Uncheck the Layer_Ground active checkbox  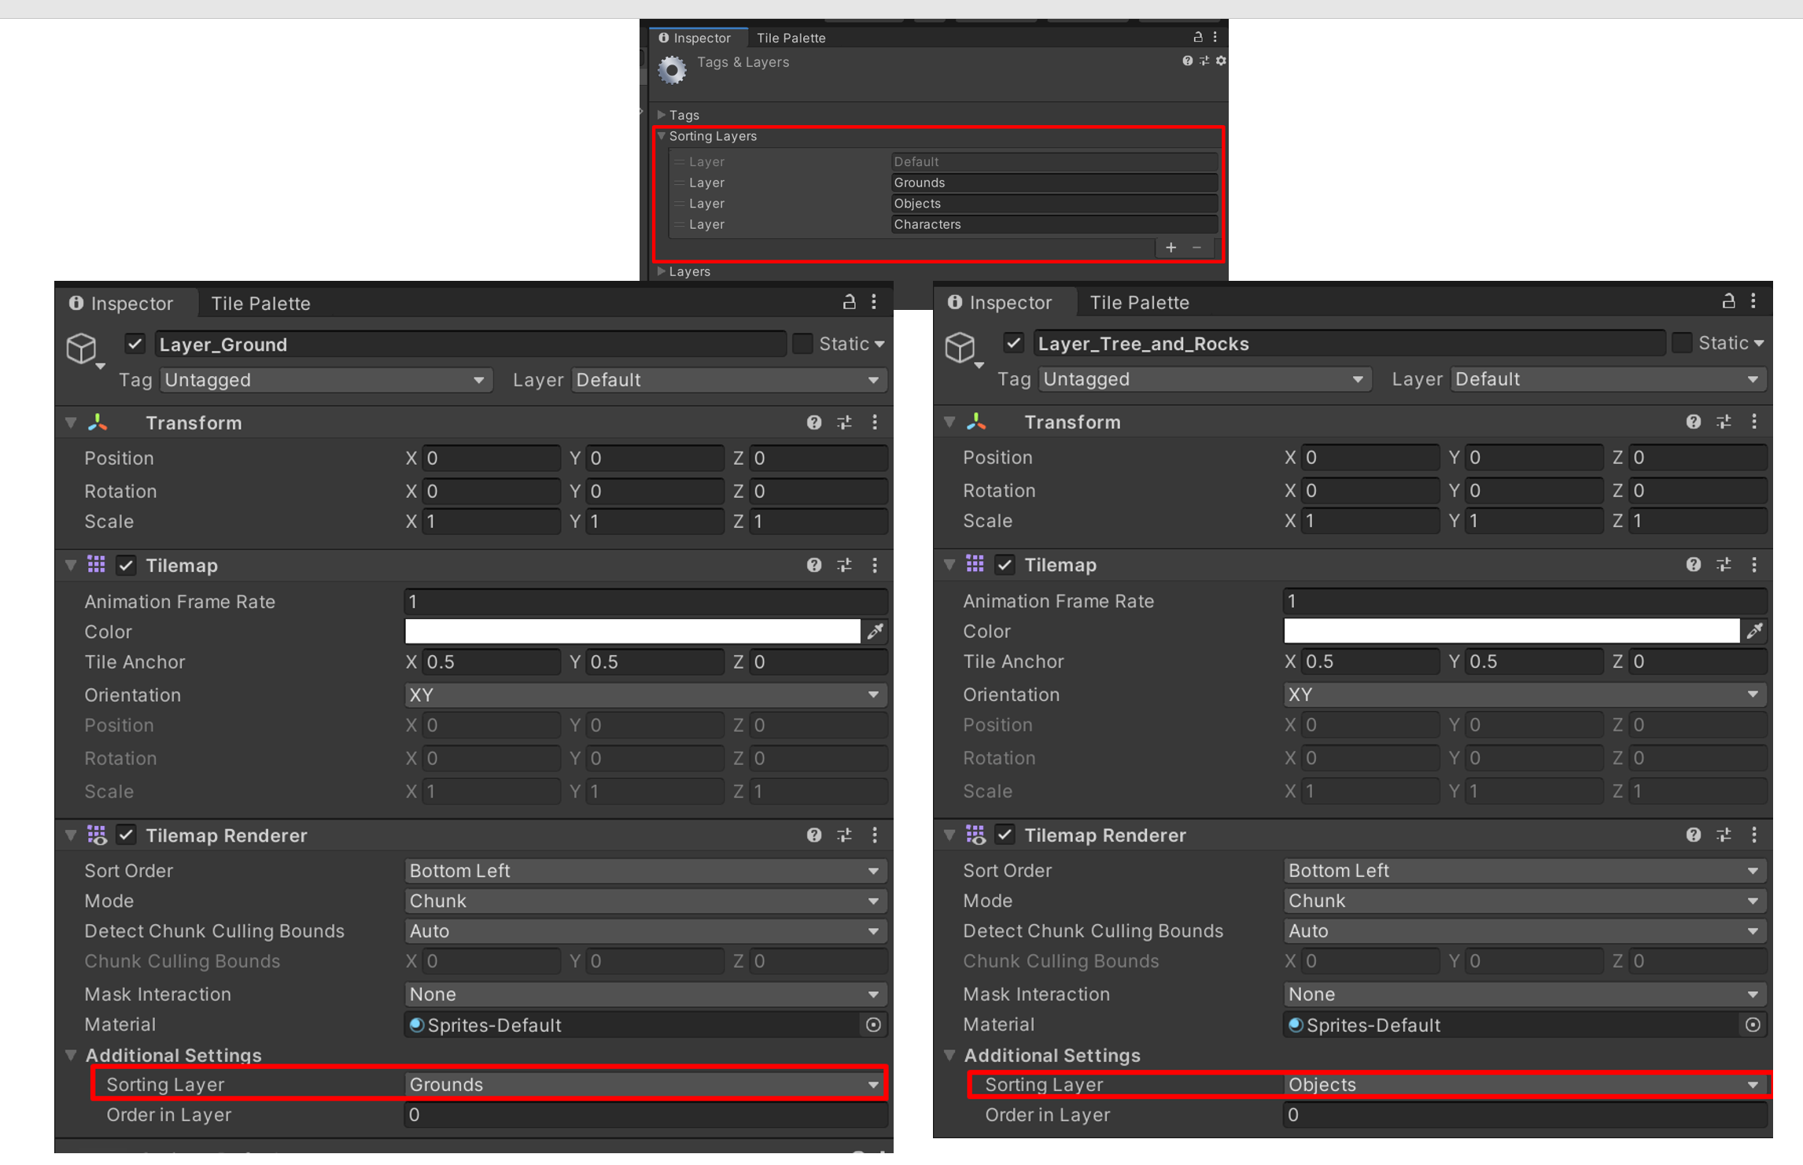135,344
